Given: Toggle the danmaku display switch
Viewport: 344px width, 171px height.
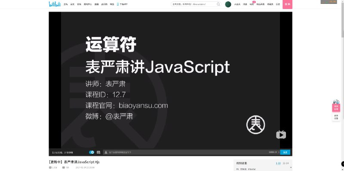Looking at the screenshot, I should coord(92,152).
